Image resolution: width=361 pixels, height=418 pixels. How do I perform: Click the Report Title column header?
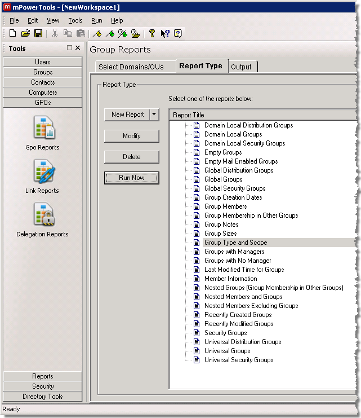263,115
